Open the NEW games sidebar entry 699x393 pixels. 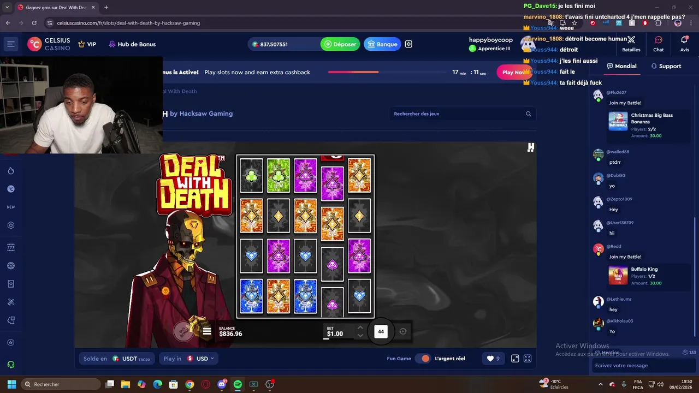tap(11, 207)
